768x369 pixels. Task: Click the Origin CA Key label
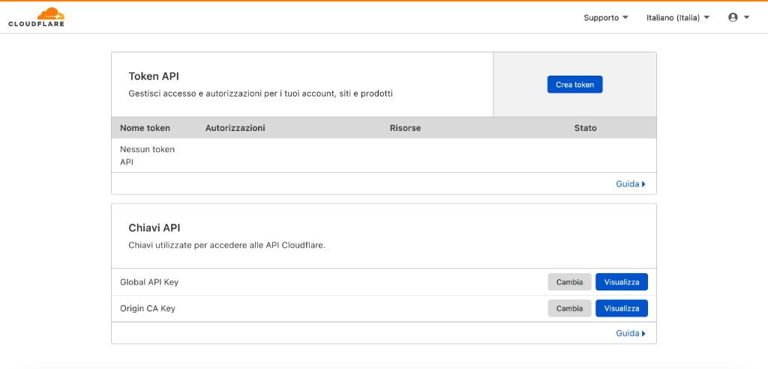(x=148, y=309)
